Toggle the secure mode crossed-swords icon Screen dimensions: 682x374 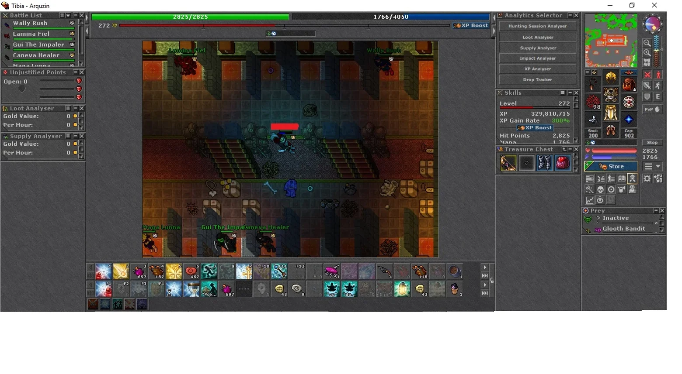647,75
